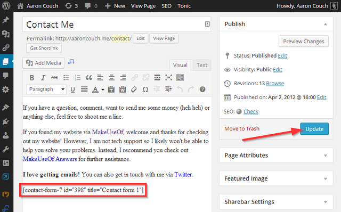Open the SEO admin bar menu

tap(166, 6)
